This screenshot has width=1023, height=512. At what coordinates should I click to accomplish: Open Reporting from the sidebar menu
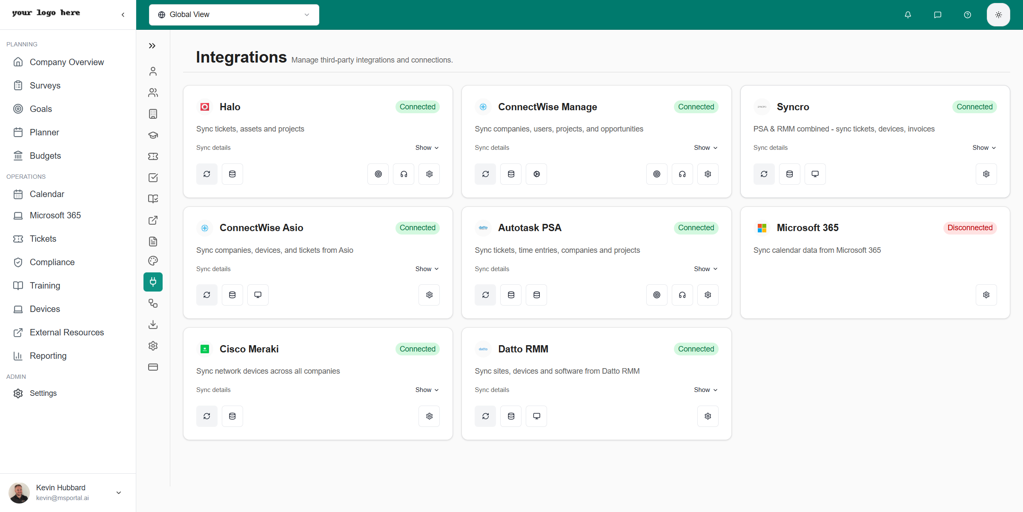(x=48, y=355)
